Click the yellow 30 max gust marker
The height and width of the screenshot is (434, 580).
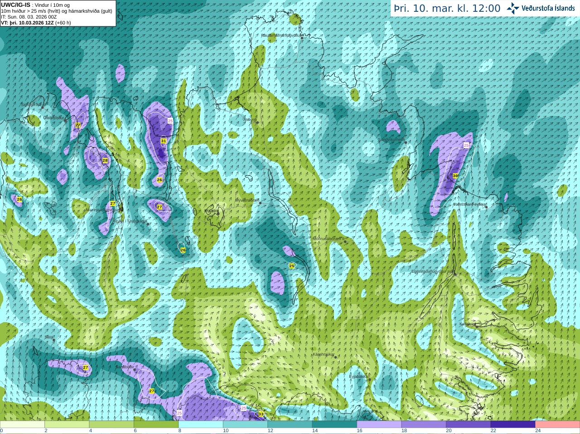[x=455, y=176]
